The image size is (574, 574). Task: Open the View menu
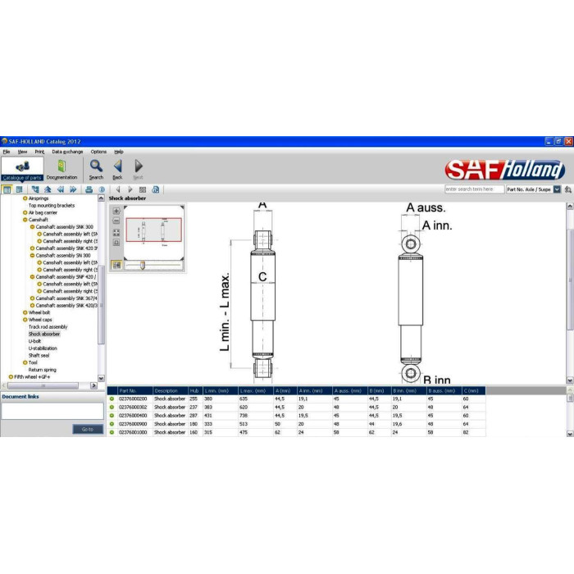tap(22, 152)
